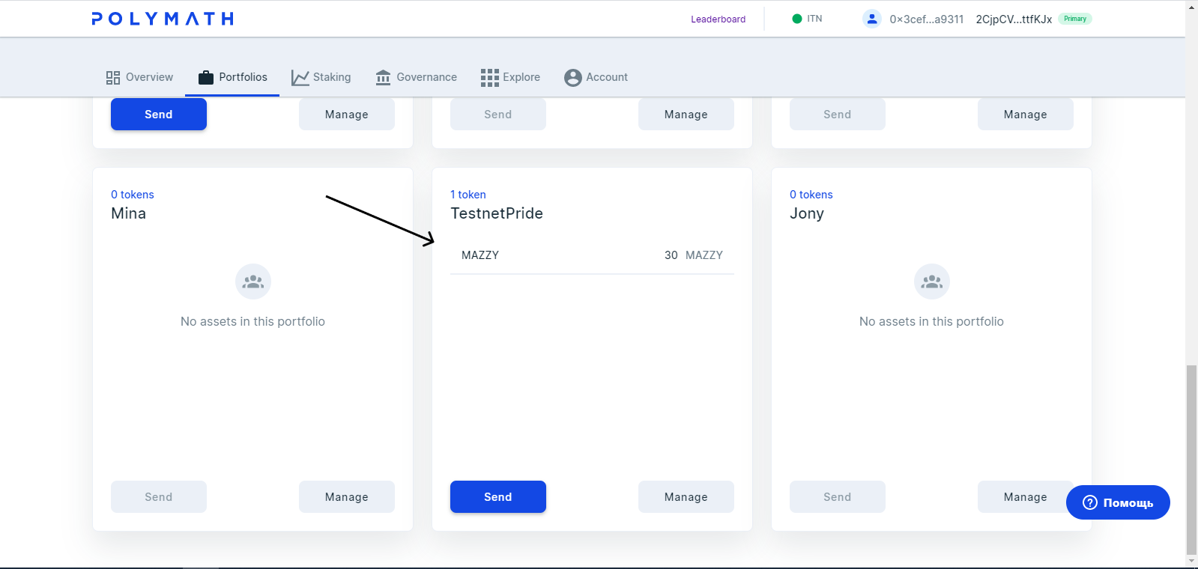Click the Staking chart icon
Image resolution: width=1198 pixels, height=569 pixels.
coord(300,78)
